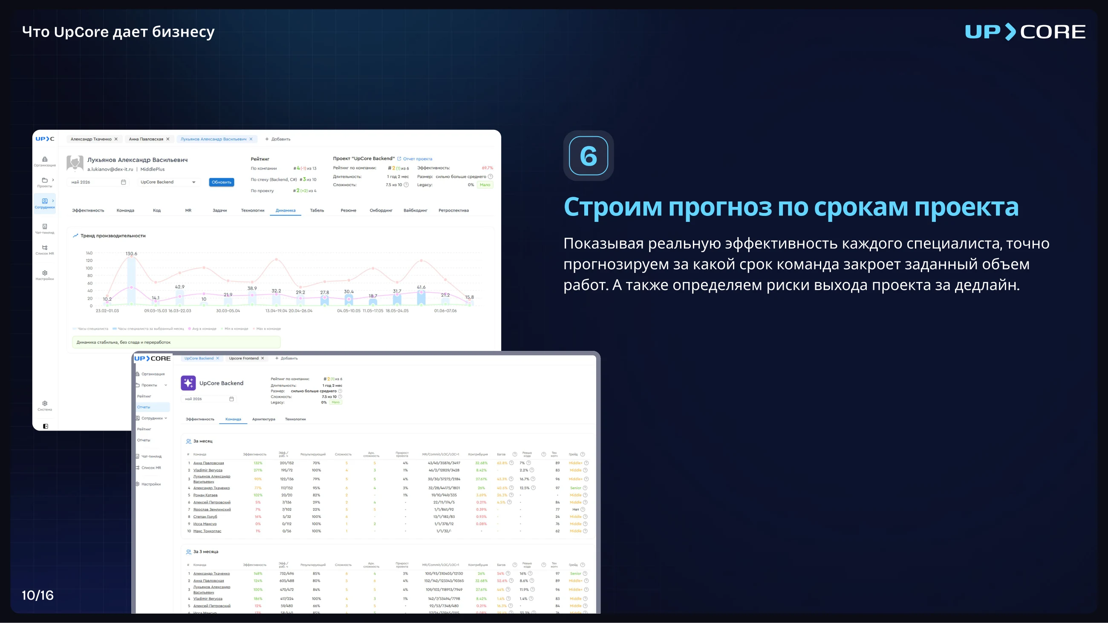Image resolution: width=1108 pixels, height=623 pixels.
Task: Open Роман Катаев link in team table
Action: pos(205,495)
